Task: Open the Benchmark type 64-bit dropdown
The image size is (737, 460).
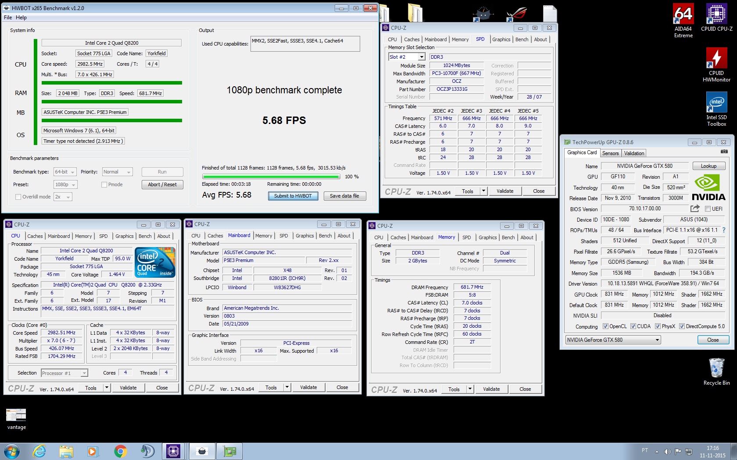Action: click(65, 172)
